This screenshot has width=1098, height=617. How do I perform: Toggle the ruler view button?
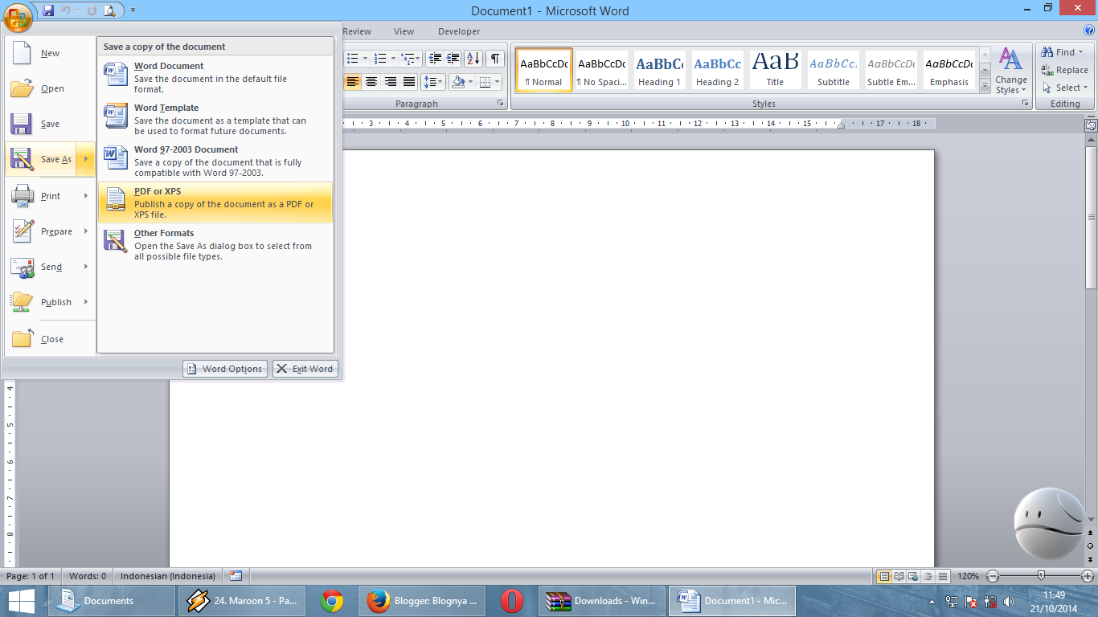pyautogui.click(x=1091, y=125)
